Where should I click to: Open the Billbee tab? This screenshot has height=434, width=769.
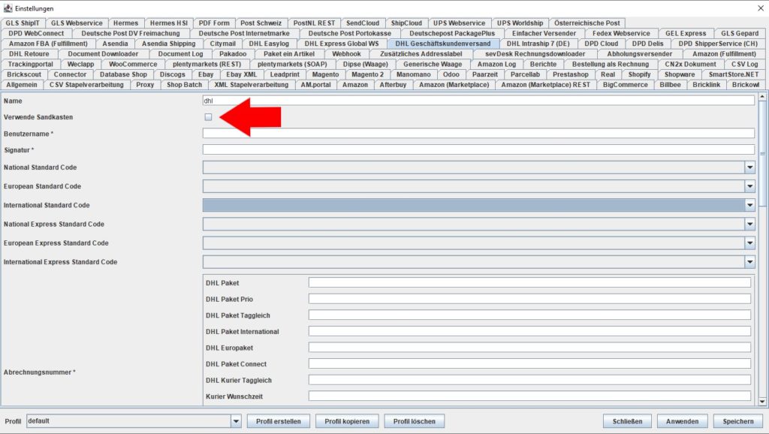click(670, 85)
